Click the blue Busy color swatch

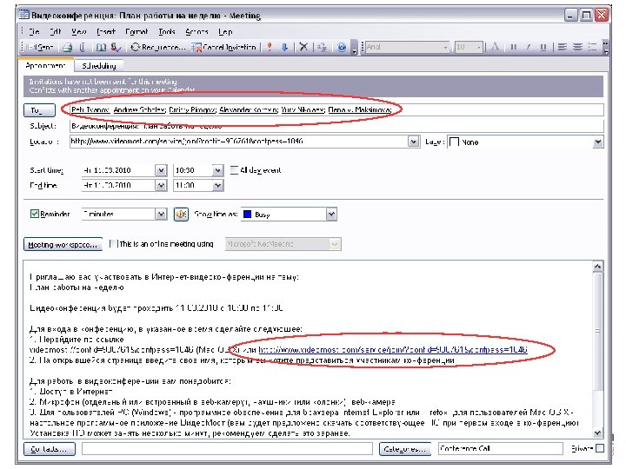248,215
